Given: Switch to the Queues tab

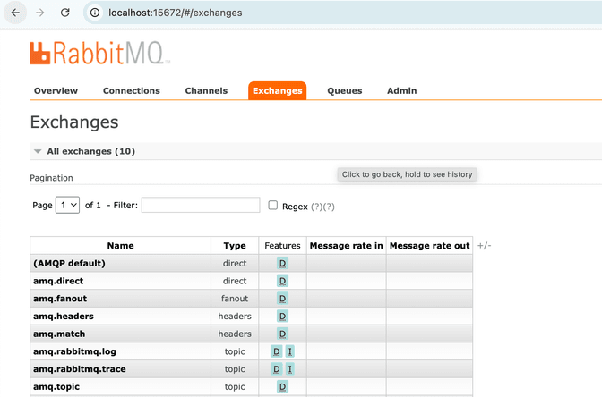Looking at the screenshot, I should point(345,91).
